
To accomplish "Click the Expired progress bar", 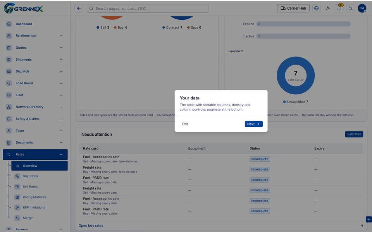I will (303, 24).
